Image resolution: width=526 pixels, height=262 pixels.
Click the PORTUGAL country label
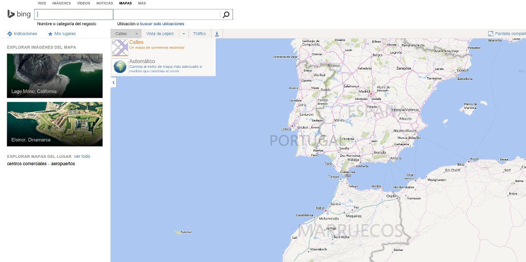pyautogui.click(x=308, y=140)
